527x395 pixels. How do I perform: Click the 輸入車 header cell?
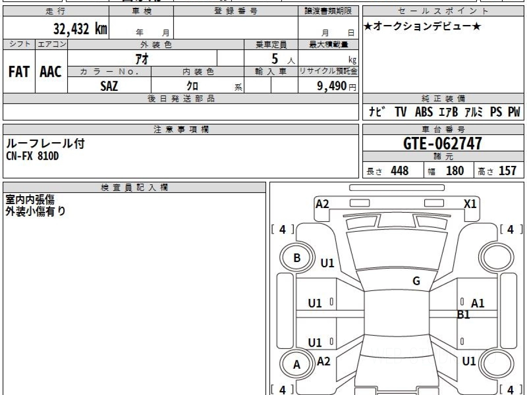pyautogui.click(x=271, y=72)
